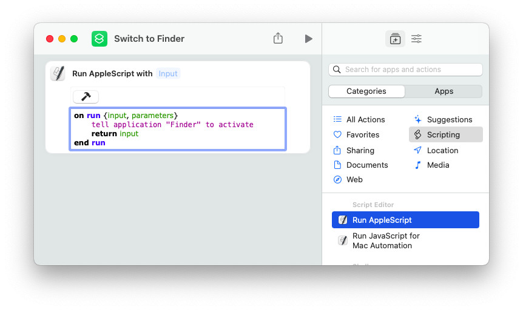The width and height of the screenshot is (523, 310).
Task: Click the search magnifier icon
Action: pos(337,69)
